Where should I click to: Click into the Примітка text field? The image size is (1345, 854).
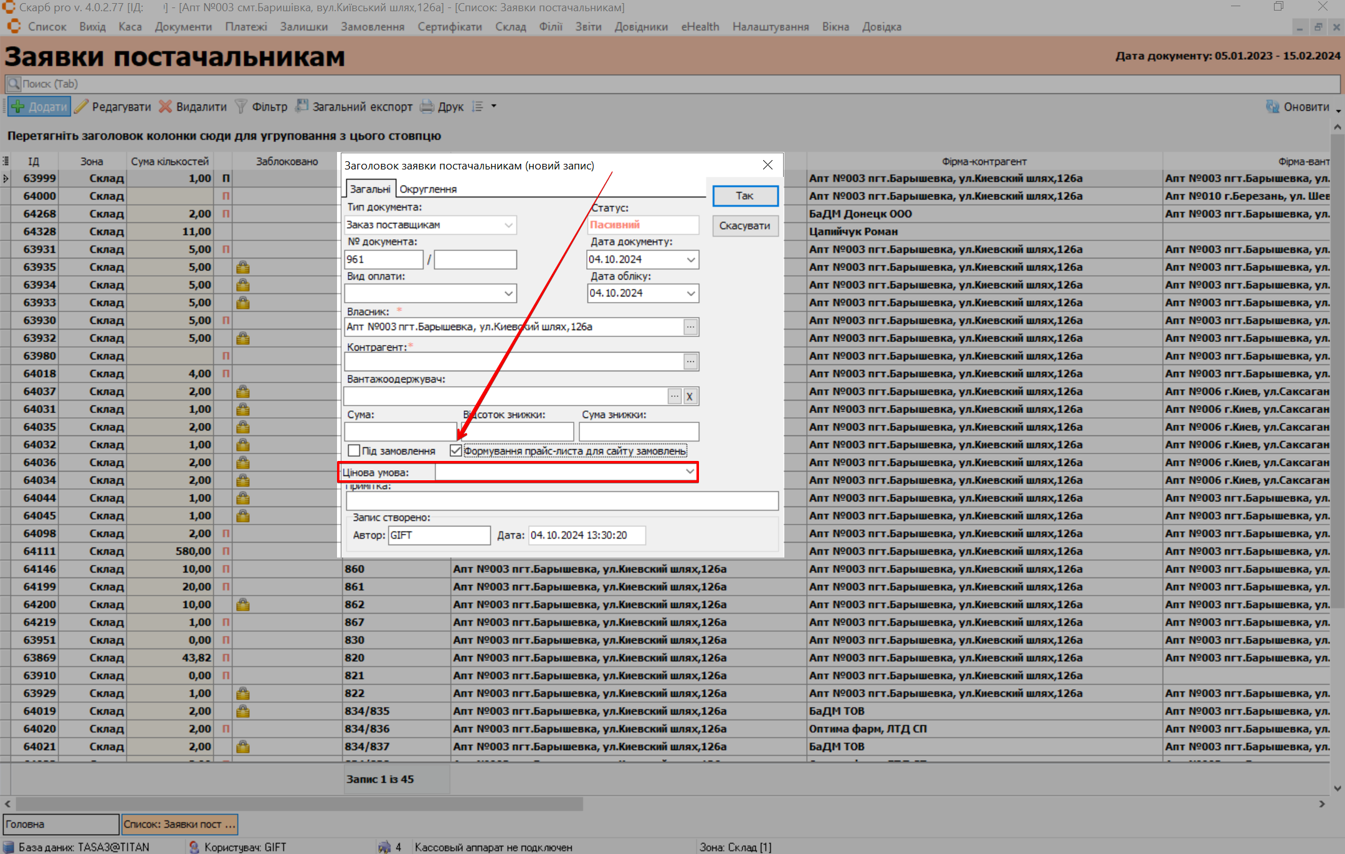tap(561, 501)
